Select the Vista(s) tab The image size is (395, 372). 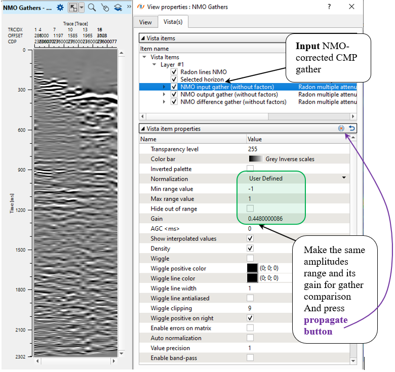173,22
